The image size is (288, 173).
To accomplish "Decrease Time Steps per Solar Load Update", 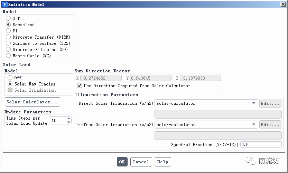I will [68, 122].
